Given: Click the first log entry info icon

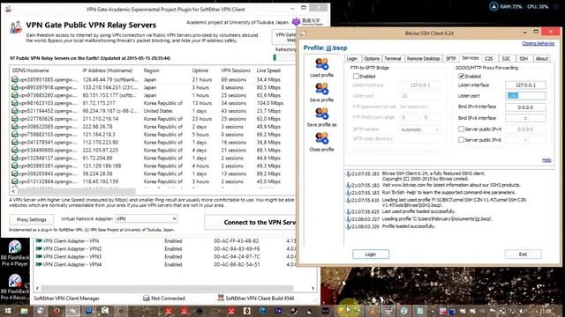Looking at the screenshot, I should tap(348, 173).
